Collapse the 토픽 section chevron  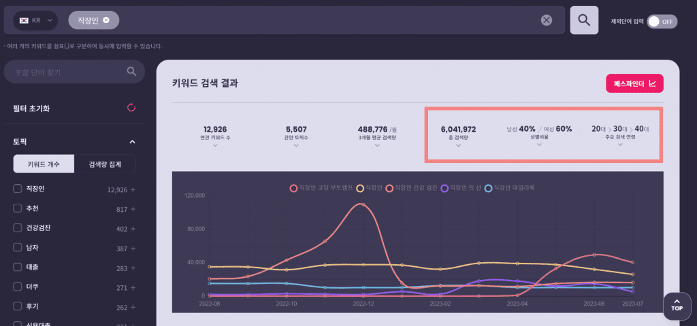click(132, 142)
